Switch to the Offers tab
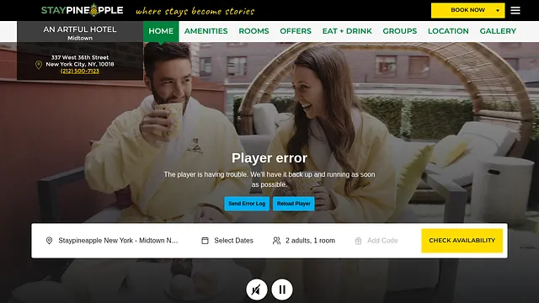Screen dimensions: 539x303 click(x=296, y=31)
